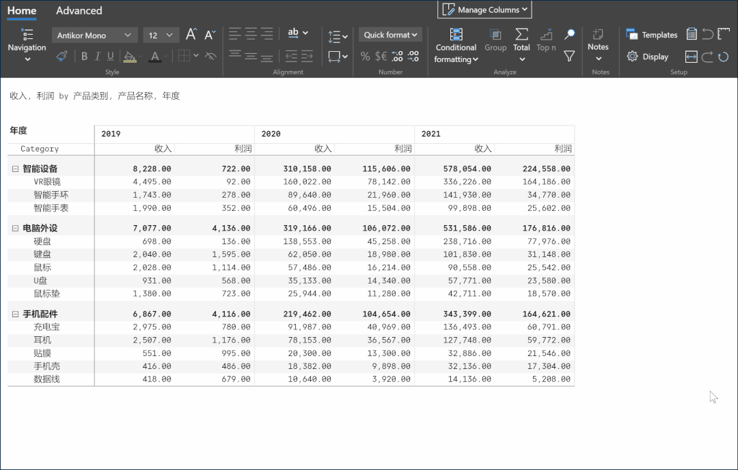The height and width of the screenshot is (470, 738).
Task: Open the font size 12 dropdown
Action: pyautogui.click(x=161, y=35)
